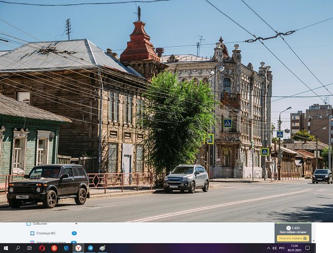Switch to the active Yandex Browser window
The image size is (333, 253).
(78, 248)
